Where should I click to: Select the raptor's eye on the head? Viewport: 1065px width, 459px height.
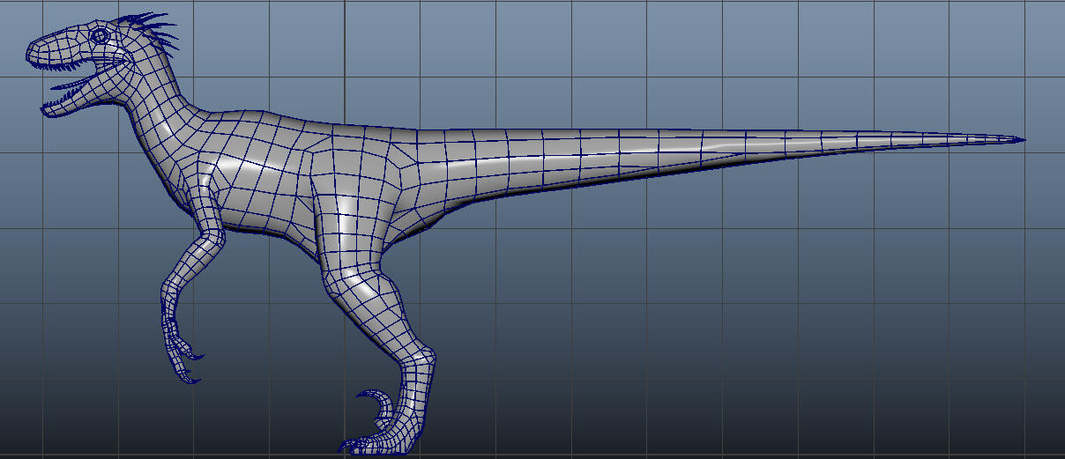pos(101,35)
